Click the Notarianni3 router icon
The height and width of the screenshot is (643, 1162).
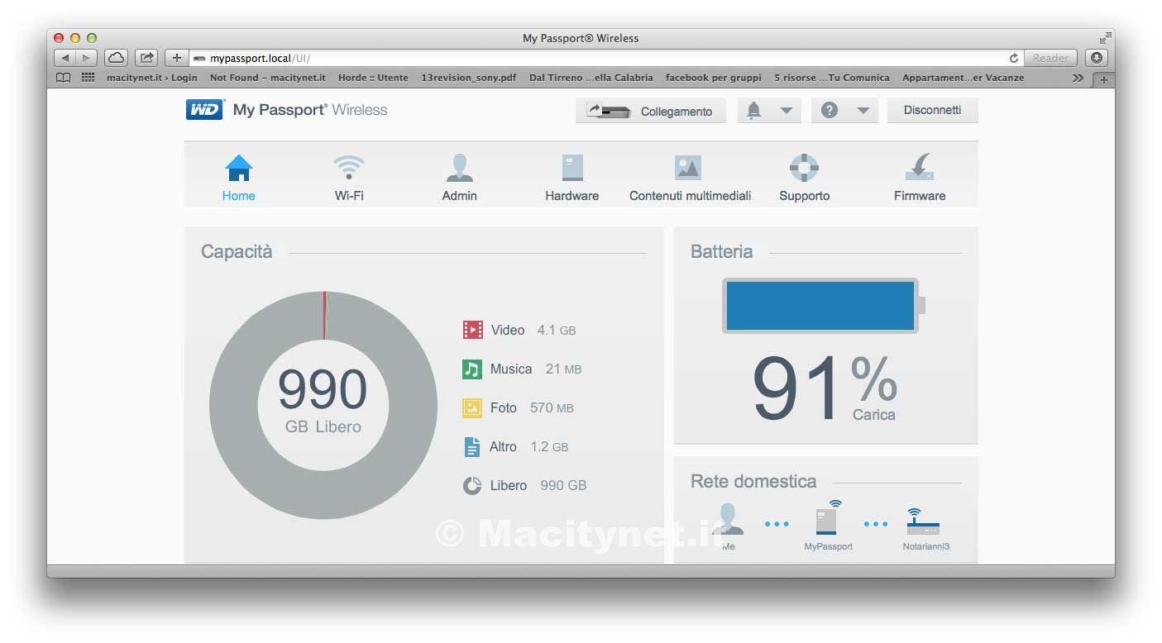coord(923,521)
